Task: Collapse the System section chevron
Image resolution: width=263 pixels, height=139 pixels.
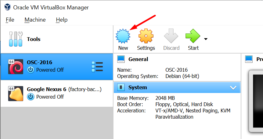Action: tap(233, 88)
